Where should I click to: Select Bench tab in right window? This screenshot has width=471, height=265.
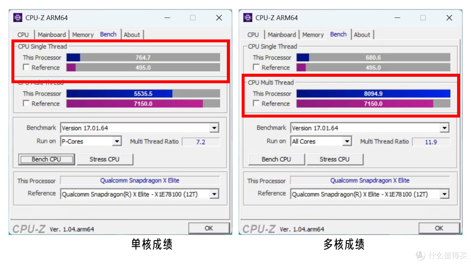pos(338,34)
